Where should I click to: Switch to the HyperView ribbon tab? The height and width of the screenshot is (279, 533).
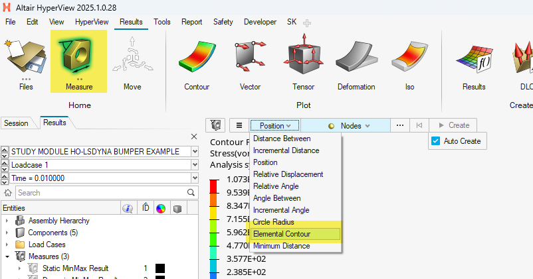coord(92,22)
